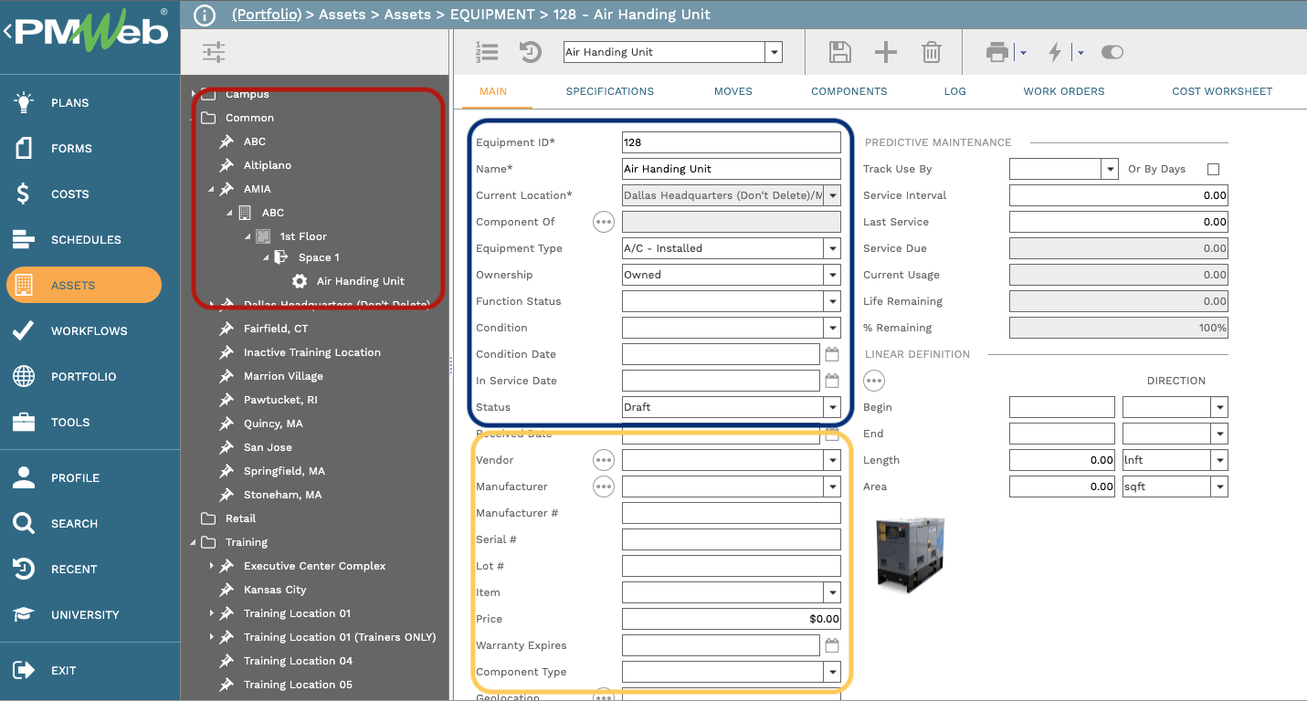Switch to the Moves tab
This screenshot has width=1307, height=701.
733,91
